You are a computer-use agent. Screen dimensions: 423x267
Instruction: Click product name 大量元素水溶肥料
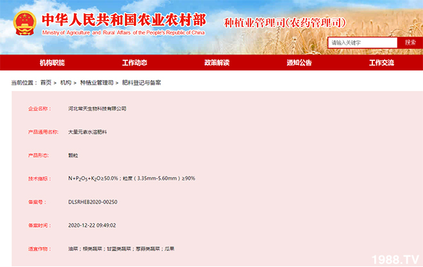(x=92, y=132)
